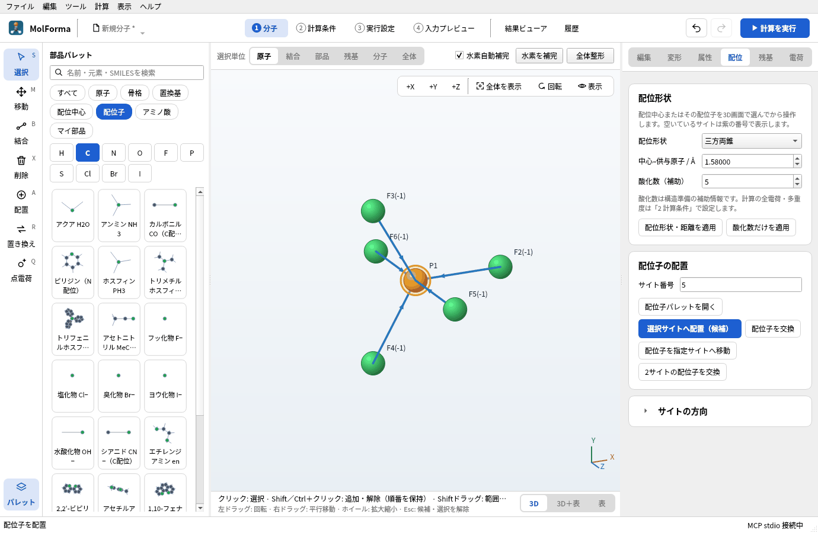Click the part palette search field
Viewport: 818px width, 533px height.
[x=127, y=72]
